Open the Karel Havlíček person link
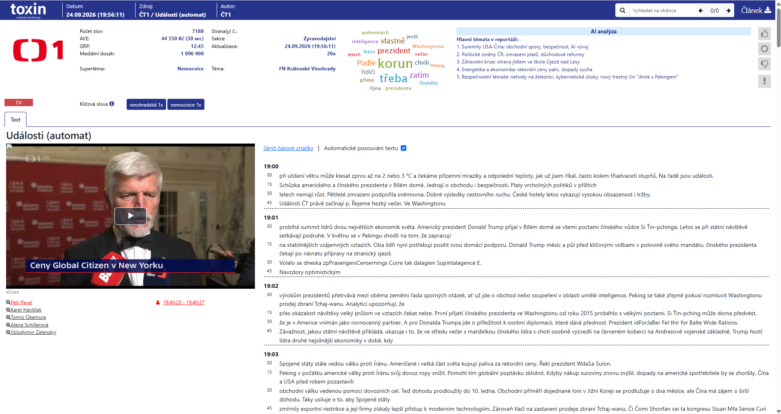Screen dimensions: 781x414 click(26, 310)
